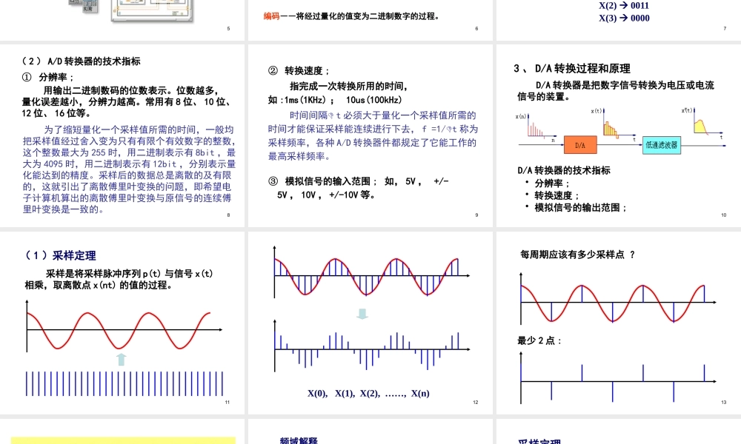Click the bullet 模拟信号的输出范围；
Screen dimensions: 741x444
pyautogui.click(x=580, y=208)
